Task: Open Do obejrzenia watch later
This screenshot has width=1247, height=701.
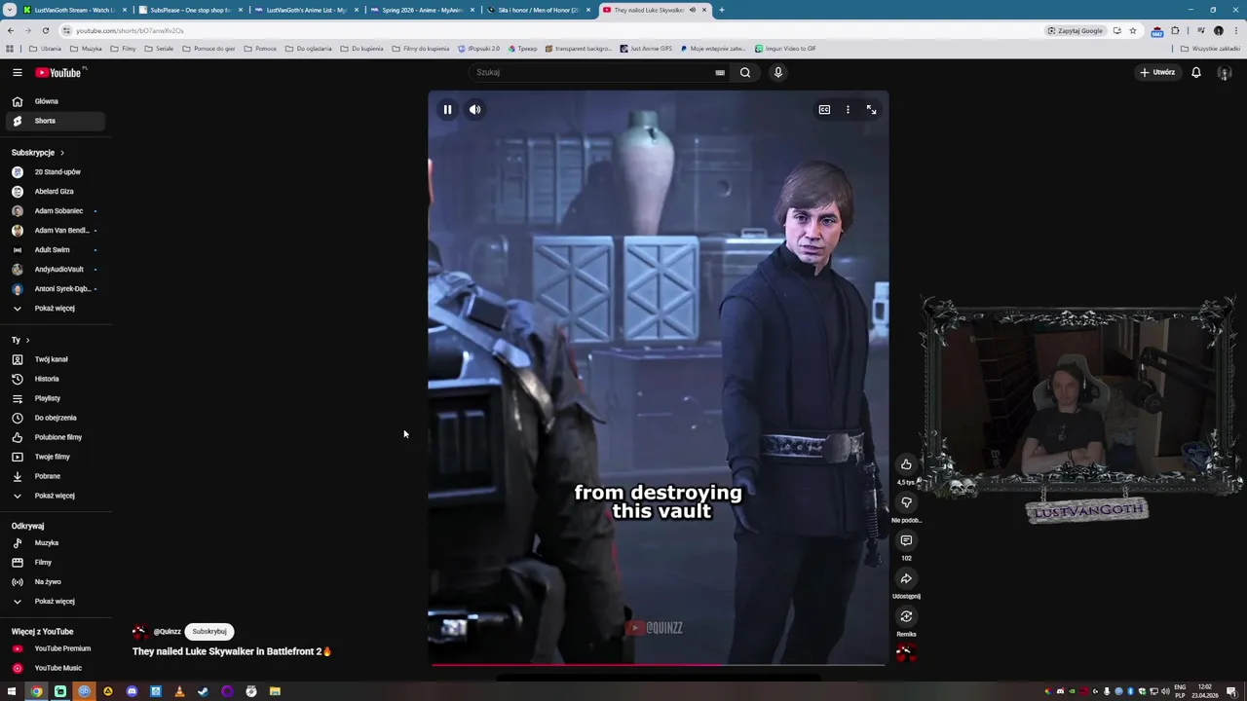Action: pyautogui.click(x=54, y=418)
